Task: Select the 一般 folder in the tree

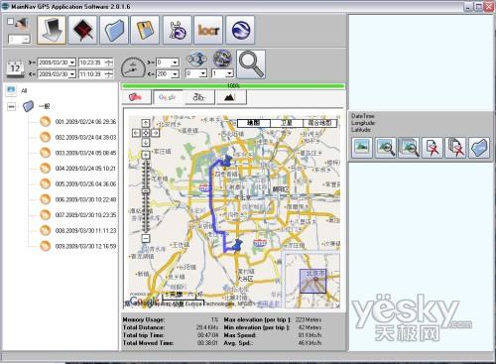Action: point(44,106)
